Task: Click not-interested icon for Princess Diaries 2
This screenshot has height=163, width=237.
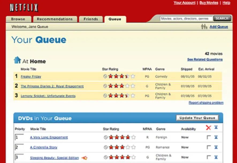Action: [105, 86]
